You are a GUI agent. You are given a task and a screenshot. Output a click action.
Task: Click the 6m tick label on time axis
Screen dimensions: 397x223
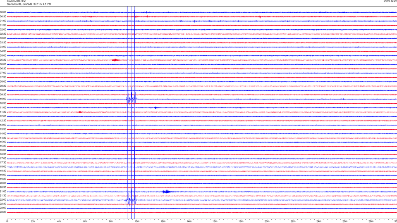coord(85,221)
